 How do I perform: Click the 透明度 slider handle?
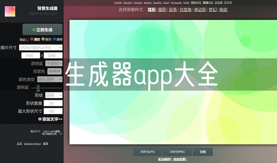tap(38, 88)
